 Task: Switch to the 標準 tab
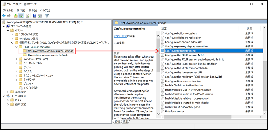(x=125, y=121)
